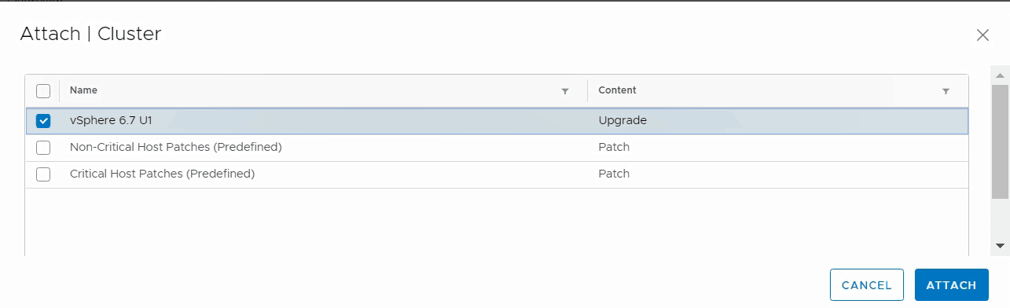The height and width of the screenshot is (308, 1010).
Task: Click the ATTACH button
Action: [x=952, y=285]
